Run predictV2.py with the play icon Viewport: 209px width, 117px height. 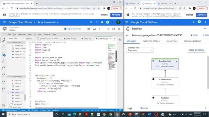[114, 39]
